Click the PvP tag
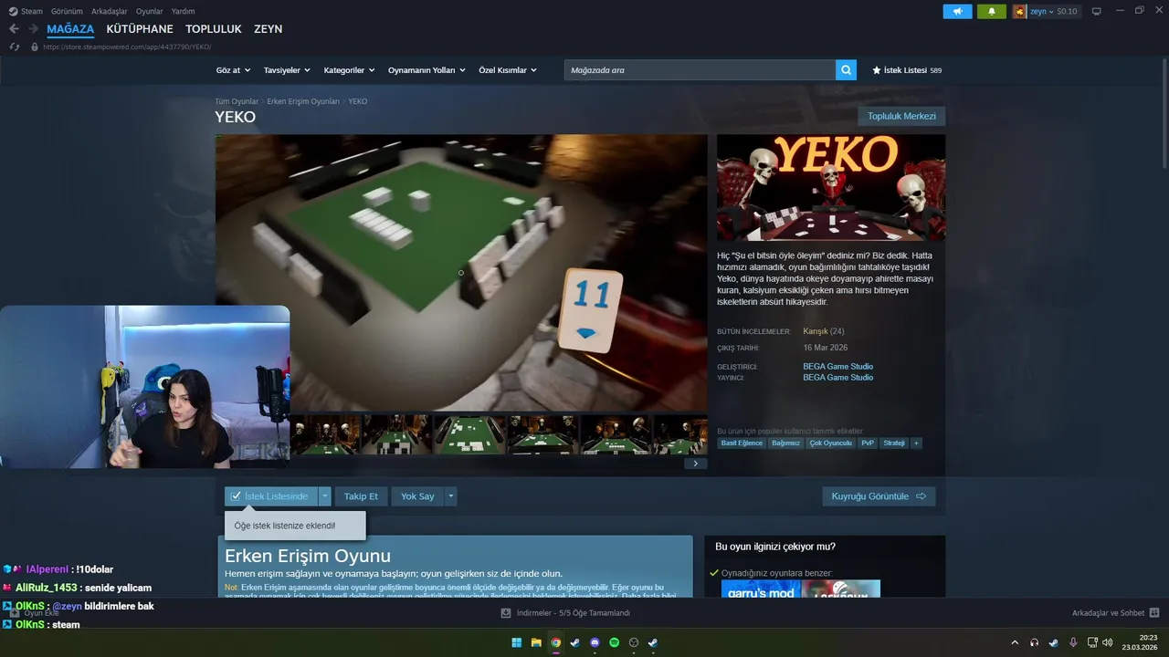Viewport: 1169px width, 657px height. (x=868, y=443)
